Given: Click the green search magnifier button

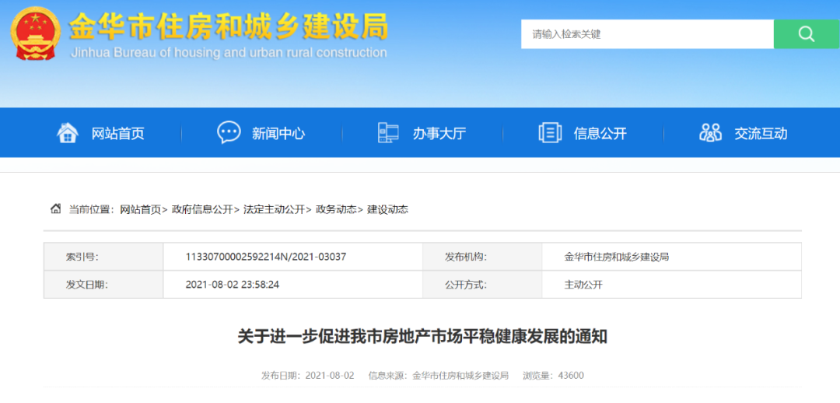Looking at the screenshot, I should coord(806,34).
